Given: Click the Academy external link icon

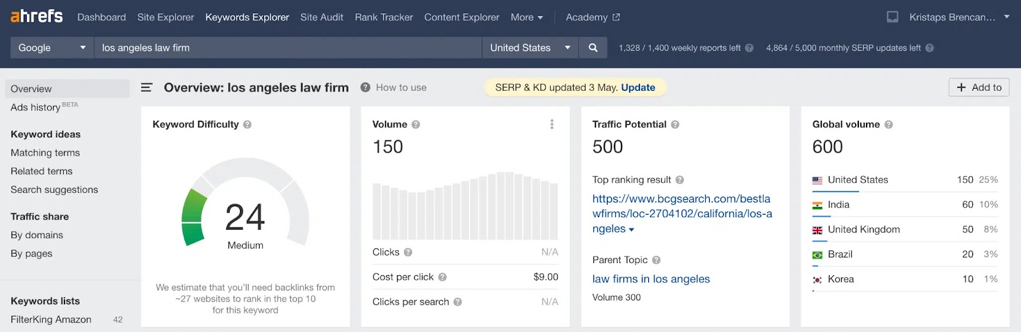Looking at the screenshot, I should pyautogui.click(x=616, y=17).
